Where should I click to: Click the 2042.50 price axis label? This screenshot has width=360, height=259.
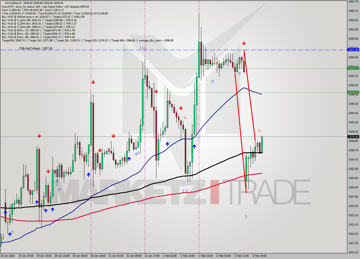(353, 122)
